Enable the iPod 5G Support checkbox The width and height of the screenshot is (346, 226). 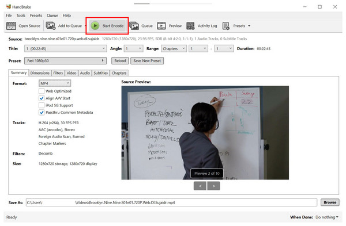tap(42, 105)
